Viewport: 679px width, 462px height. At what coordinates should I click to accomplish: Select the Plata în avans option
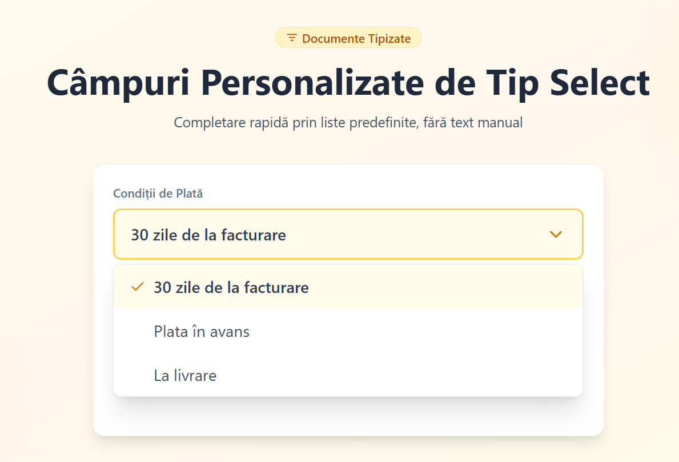tap(201, 331)
